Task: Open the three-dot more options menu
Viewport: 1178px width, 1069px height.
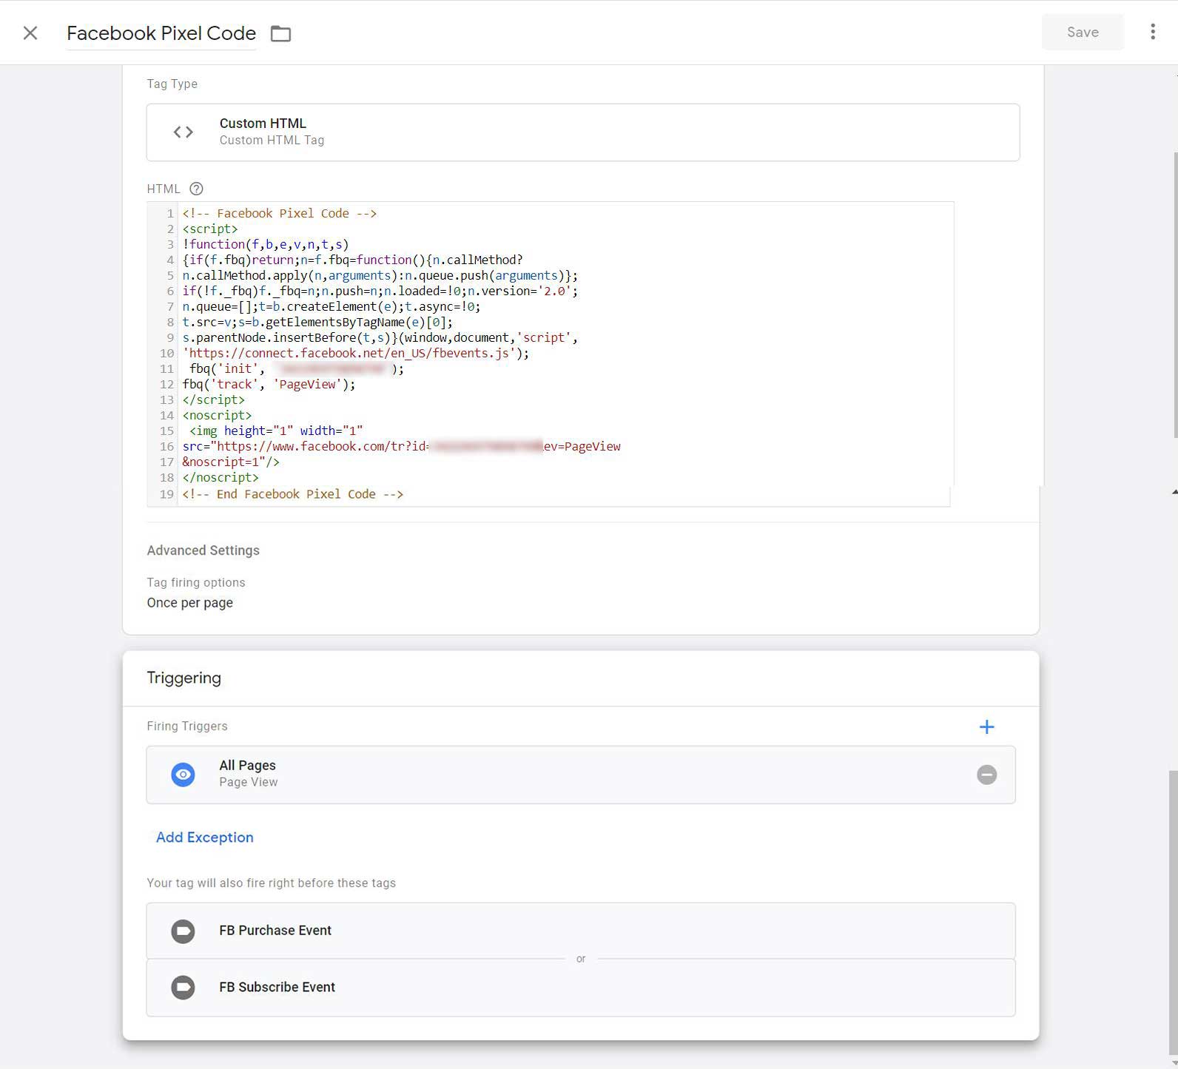Action: click(x=1153, y=32)
